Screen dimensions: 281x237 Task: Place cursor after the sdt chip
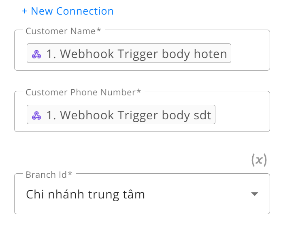tap(242, 114)
